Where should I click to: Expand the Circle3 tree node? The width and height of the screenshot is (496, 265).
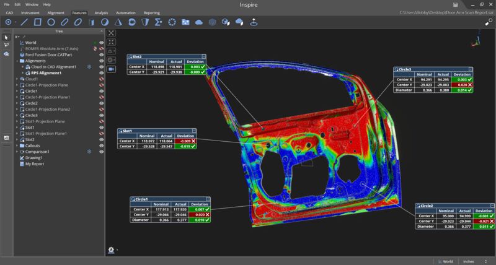pyautogui.click(x=17, y=115)
